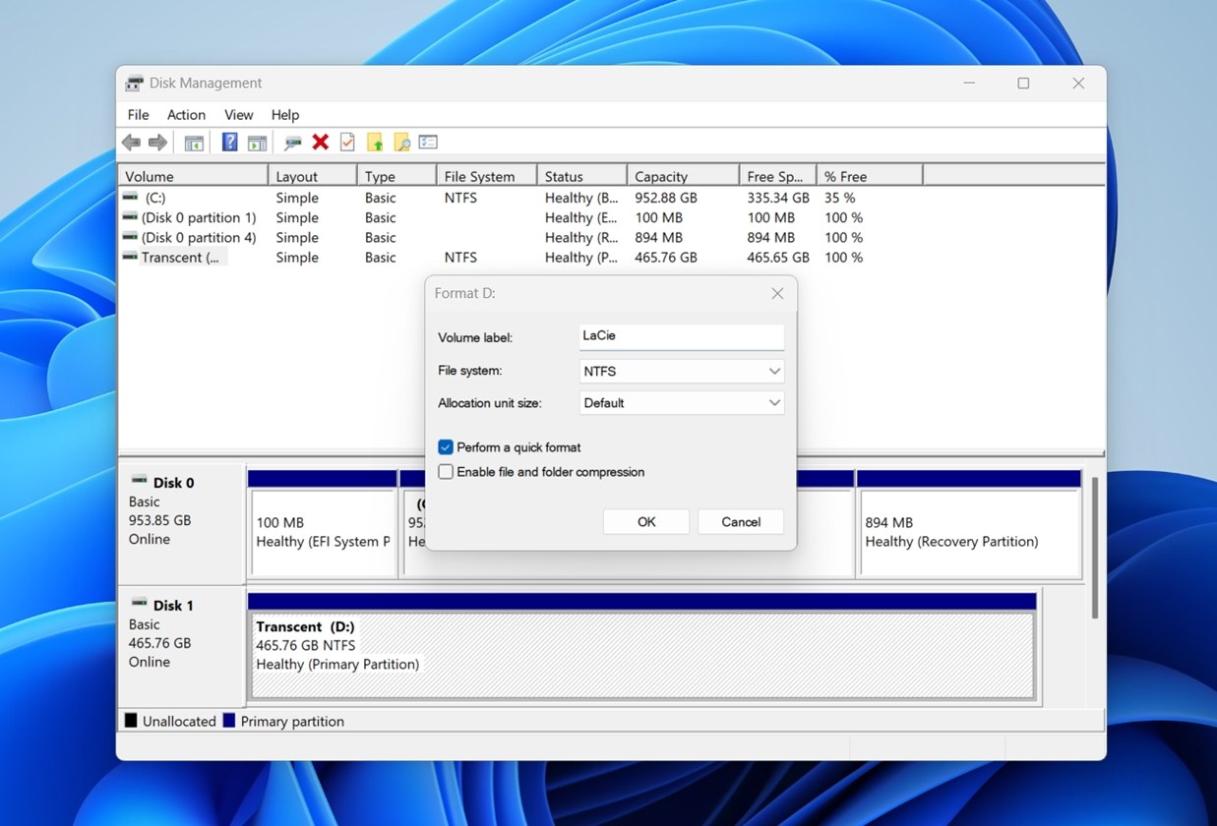Click the checkmark properties page icon
Screen dimensions: 1217x826
pyautogui.click(x=347, y=143)
